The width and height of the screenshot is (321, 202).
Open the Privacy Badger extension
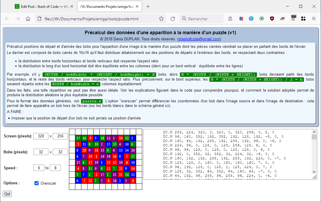tap(282, 19)
